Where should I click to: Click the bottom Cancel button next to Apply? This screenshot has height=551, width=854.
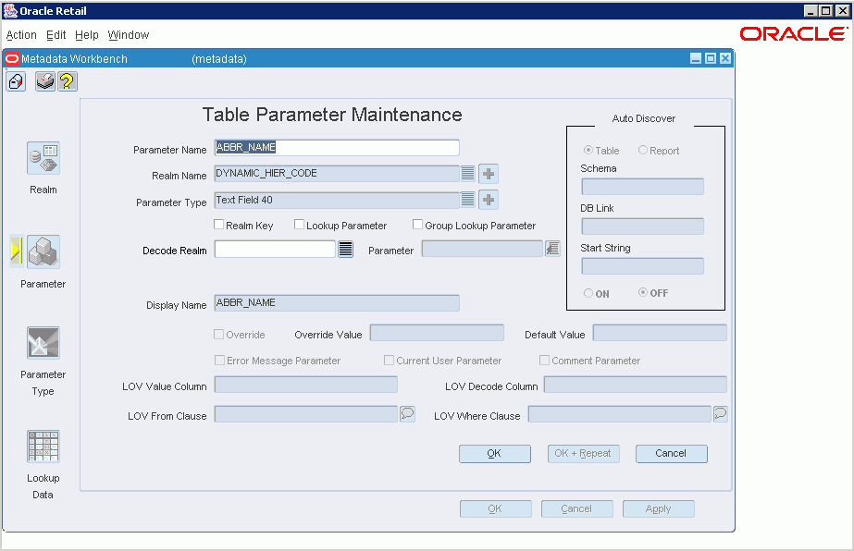point(576,509)
